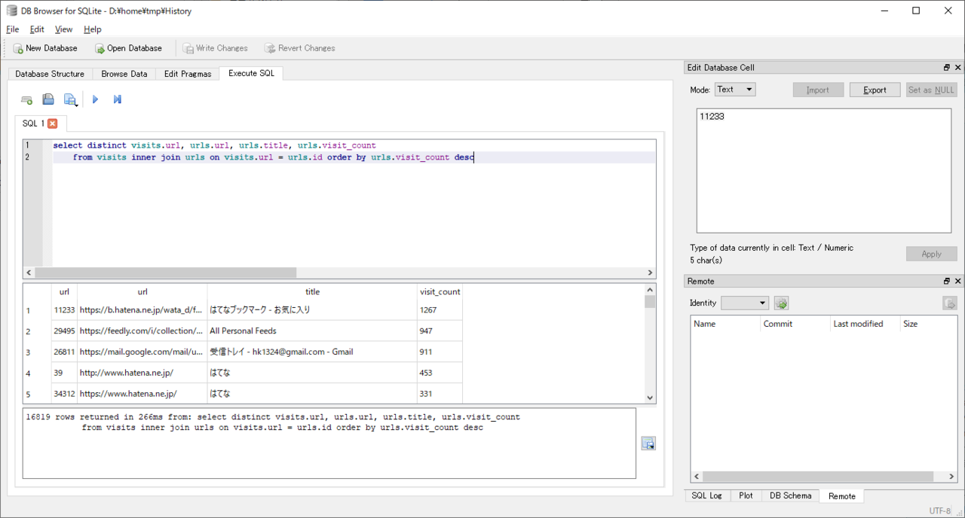Open the Help menu
This screenshot has height=518, width=965.
click(92, 29)
